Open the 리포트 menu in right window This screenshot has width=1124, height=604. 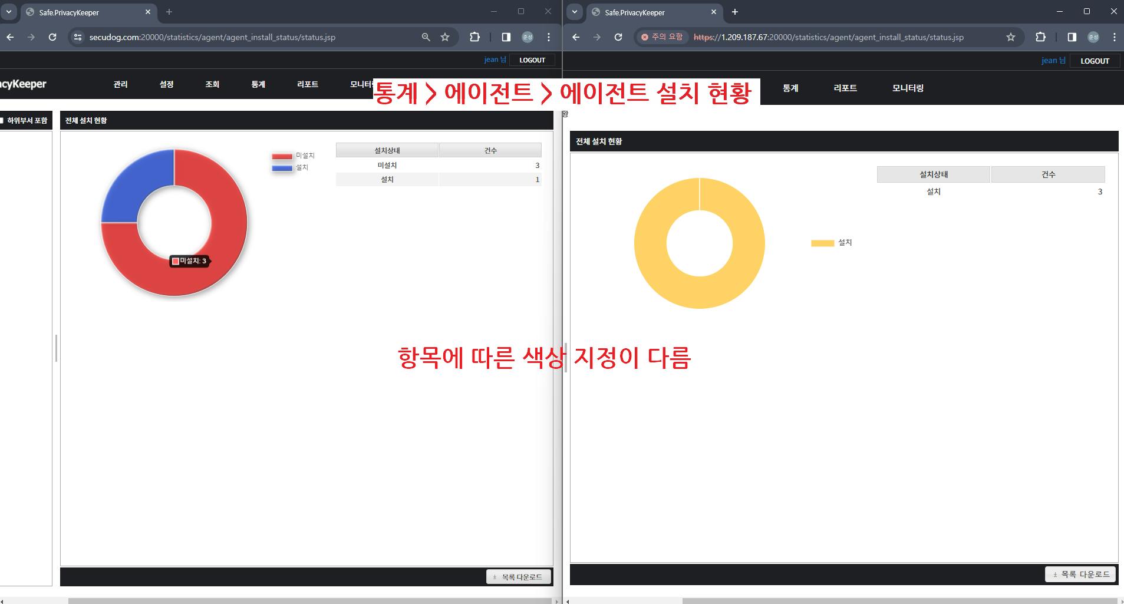(845, 88)
